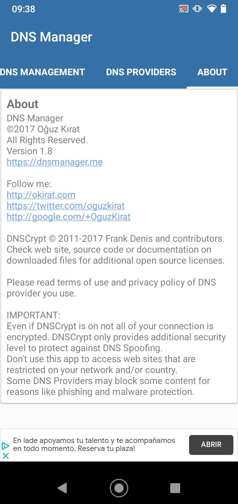The height and width of the screenshot is (504, 238).
Task: Open recent apps with the square icon
Action: (175, 488)
